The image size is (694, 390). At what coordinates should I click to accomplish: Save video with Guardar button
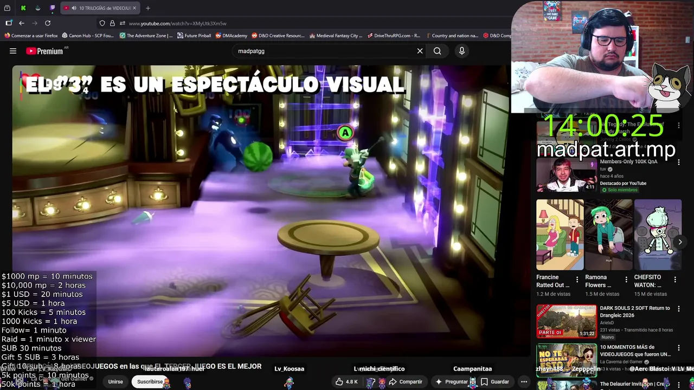click(x=495, y=382)
